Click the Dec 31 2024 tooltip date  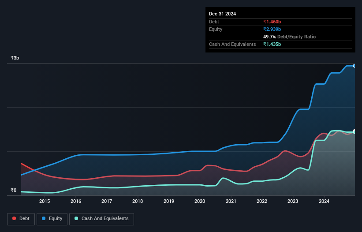(222, 14)
